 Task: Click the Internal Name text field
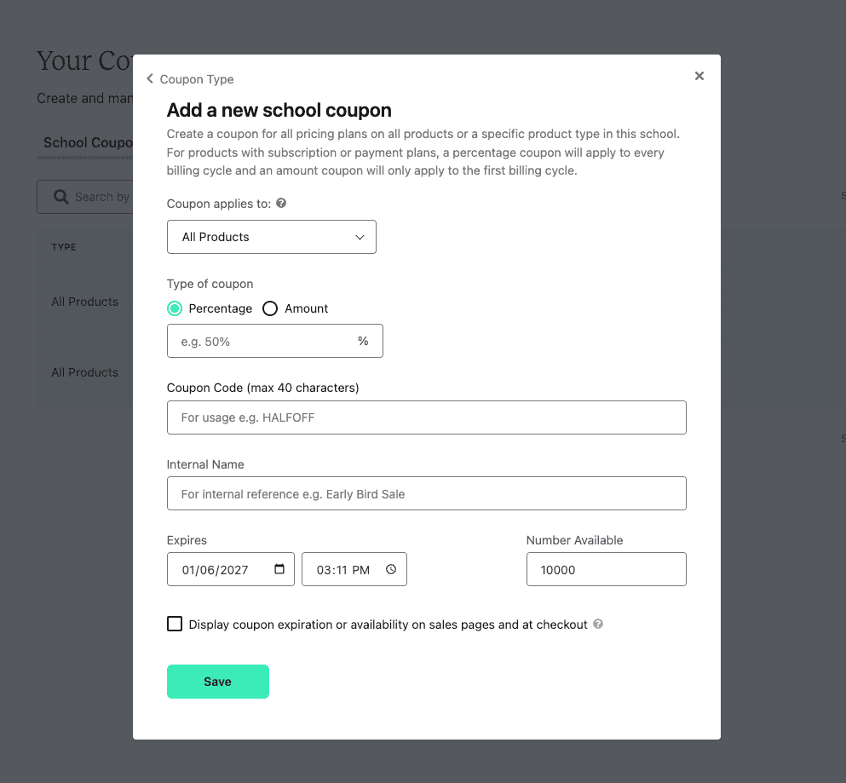coord(427,494)
